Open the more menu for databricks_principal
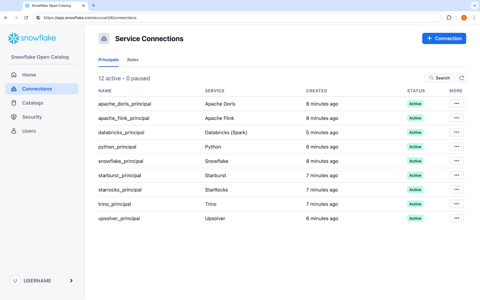480x300 pixels. 456,132
